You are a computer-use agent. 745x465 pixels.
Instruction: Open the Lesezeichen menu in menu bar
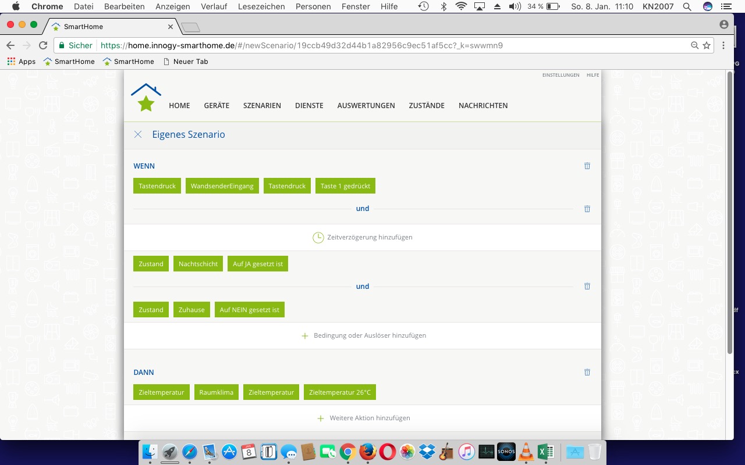[x=262, y=6]
